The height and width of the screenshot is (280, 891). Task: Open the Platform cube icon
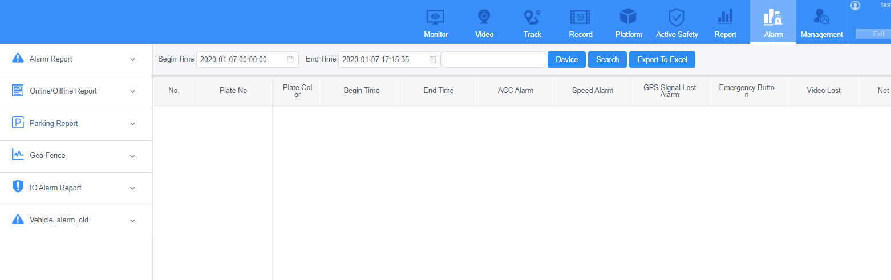[x=628, y=17]
